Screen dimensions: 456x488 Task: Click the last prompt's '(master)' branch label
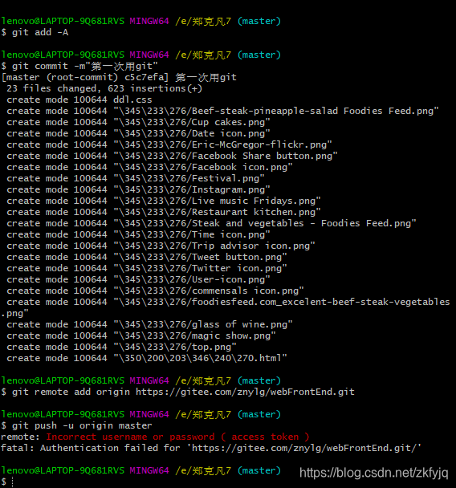(259, 470)
